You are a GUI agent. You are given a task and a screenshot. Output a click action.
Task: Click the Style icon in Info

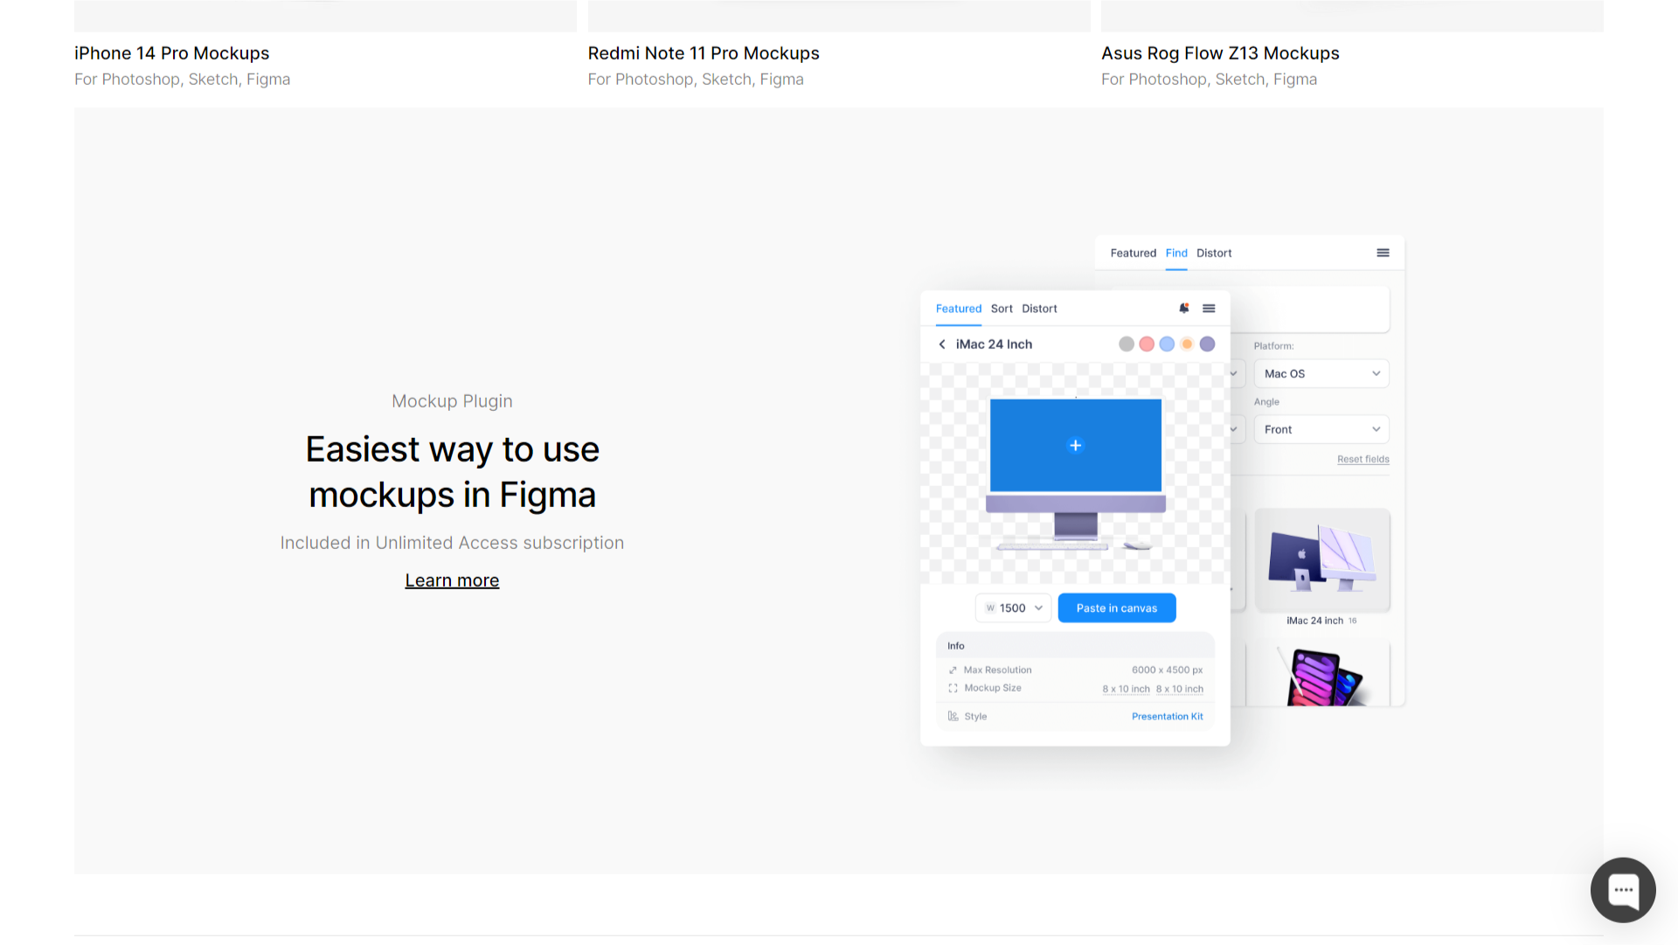(x=953, y=716)
